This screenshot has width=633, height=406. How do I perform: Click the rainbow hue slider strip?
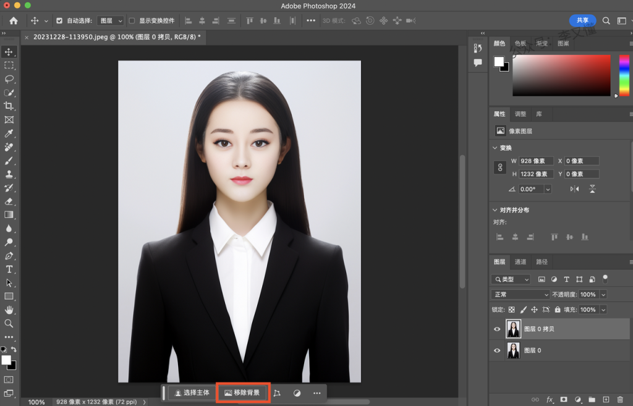[x=624, y=75]
